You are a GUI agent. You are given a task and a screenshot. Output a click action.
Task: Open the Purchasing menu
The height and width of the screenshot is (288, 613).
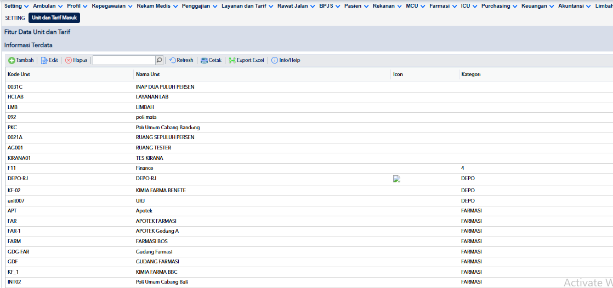pos(500,6)
